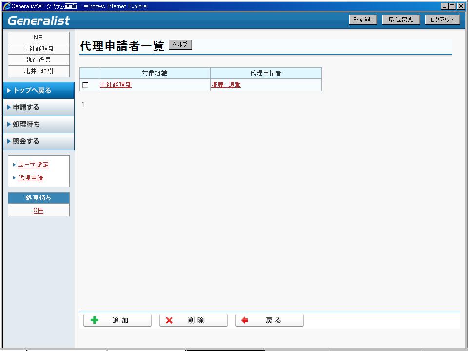468x351 pixels.
Task: Click the green plus 追加 icon
Action: pyautogui.click(x=94, y=320)
